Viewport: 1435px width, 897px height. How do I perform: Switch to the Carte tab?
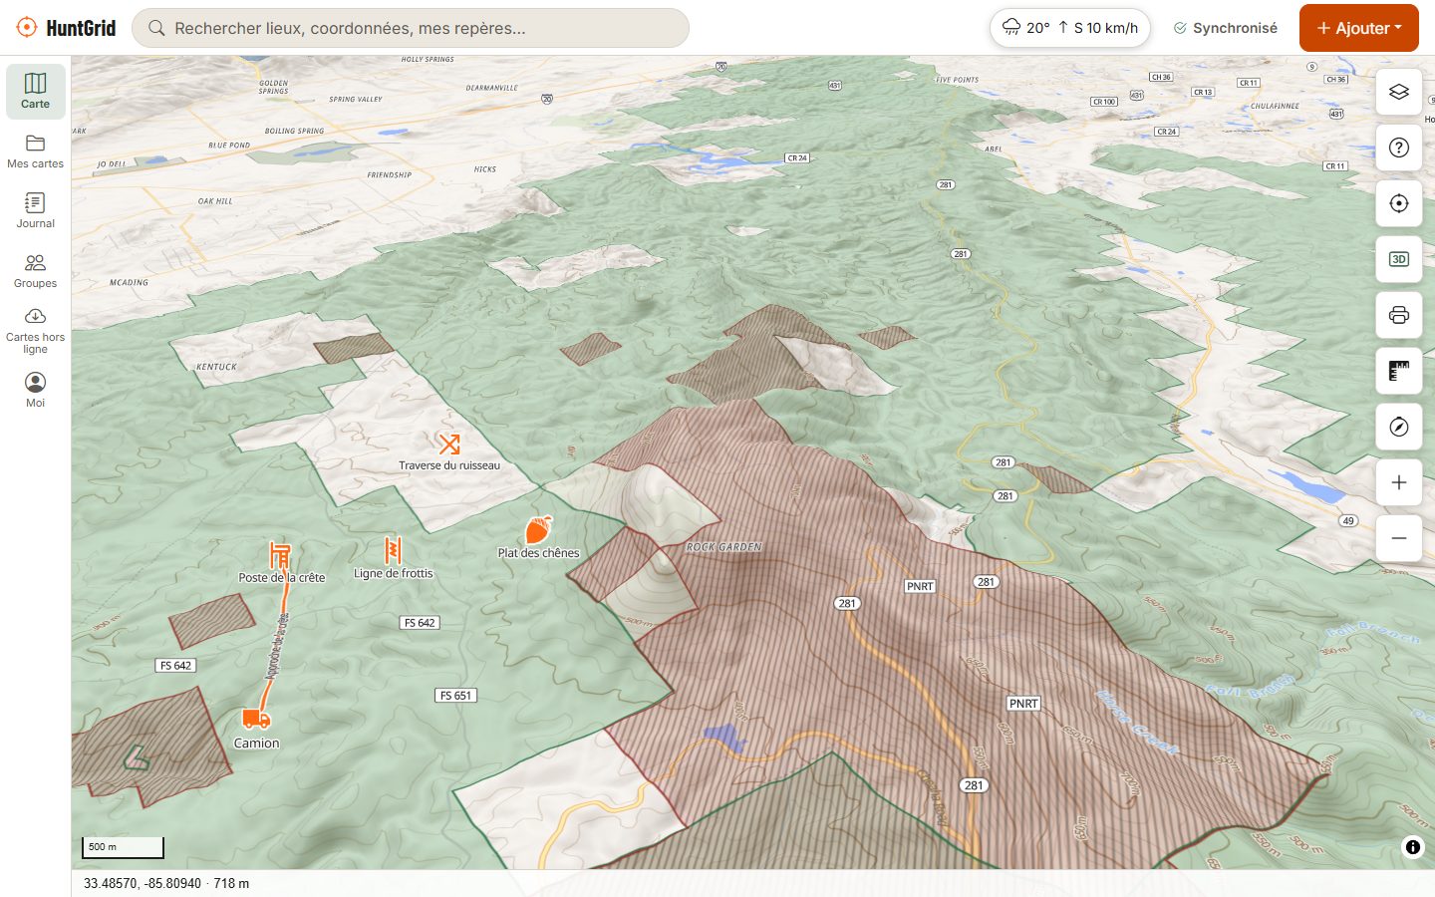36,92
